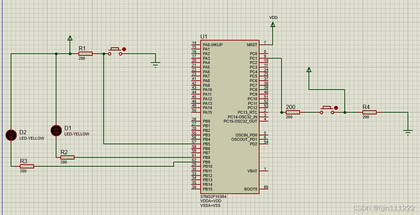Select resistor R4 near the right ground
The width and height of the screenshot is (420, 215).
coord(369,112)
